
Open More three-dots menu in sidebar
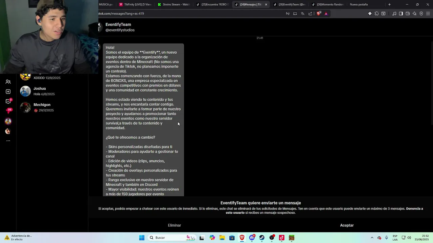point(8,141)
